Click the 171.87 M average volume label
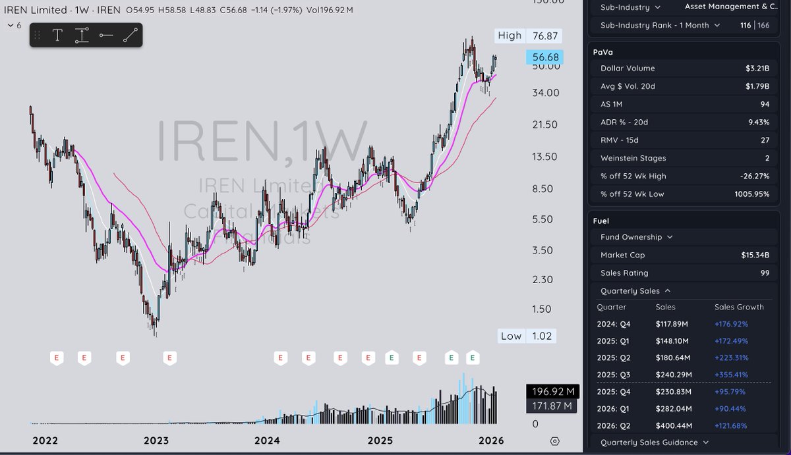 pos(552,406)
